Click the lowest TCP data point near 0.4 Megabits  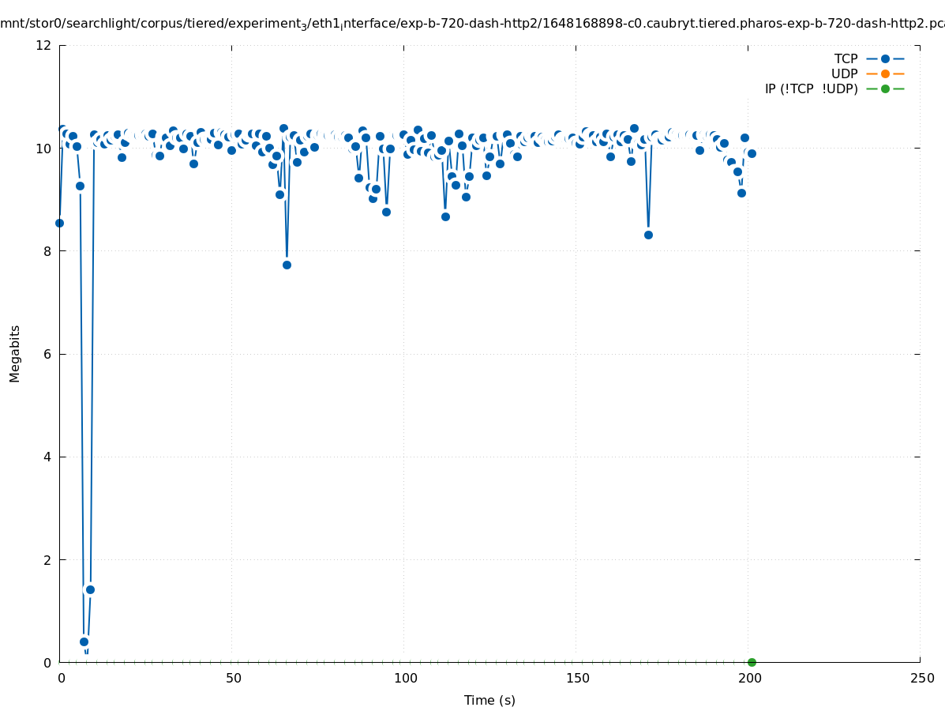click(x=84, y=641)
